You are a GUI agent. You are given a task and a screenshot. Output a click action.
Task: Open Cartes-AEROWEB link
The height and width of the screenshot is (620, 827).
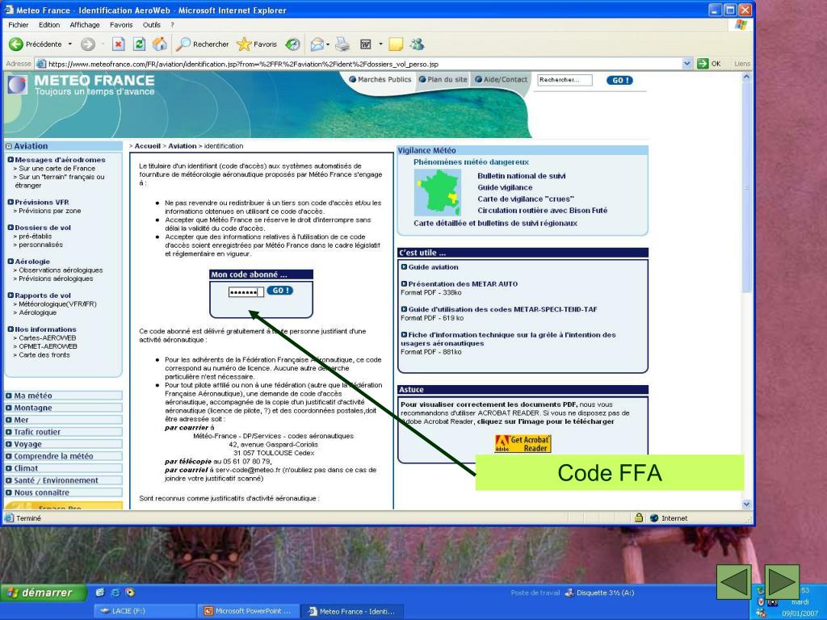coord(47,338)
